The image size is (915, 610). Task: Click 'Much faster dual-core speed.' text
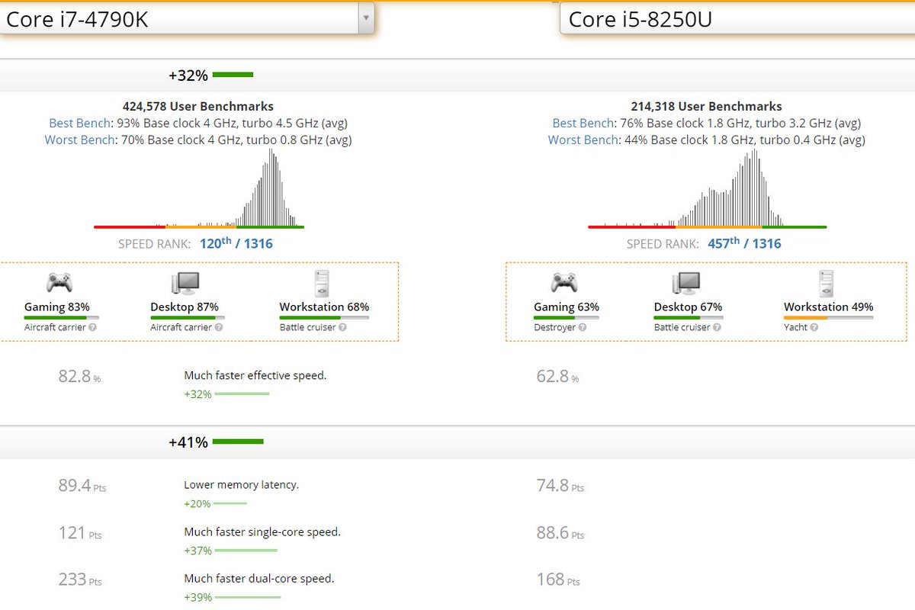[258, 579]
